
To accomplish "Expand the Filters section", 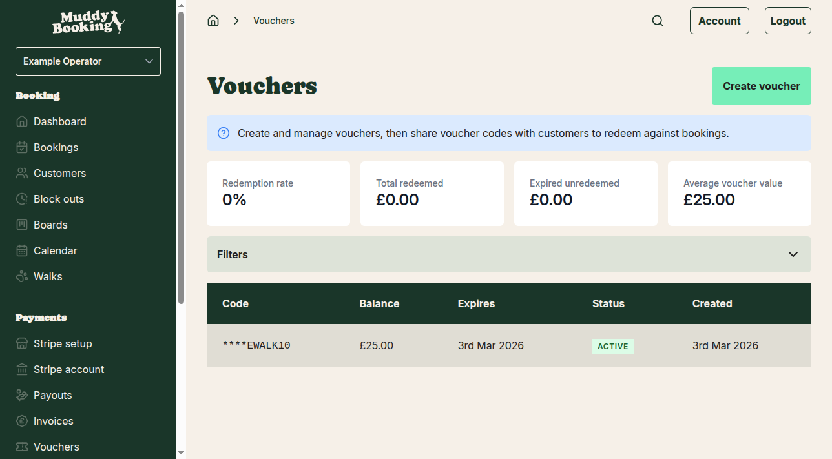I will coord(508,254).
